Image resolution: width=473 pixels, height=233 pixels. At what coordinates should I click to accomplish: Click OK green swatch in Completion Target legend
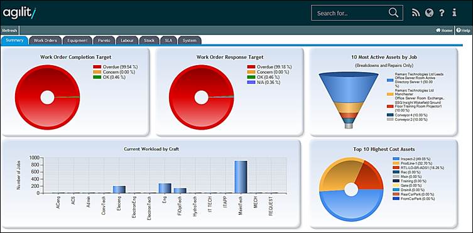coord(97,77)
